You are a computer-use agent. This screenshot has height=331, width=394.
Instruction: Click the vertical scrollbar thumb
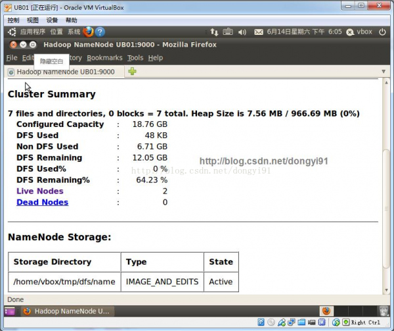[x=386, y=209]
